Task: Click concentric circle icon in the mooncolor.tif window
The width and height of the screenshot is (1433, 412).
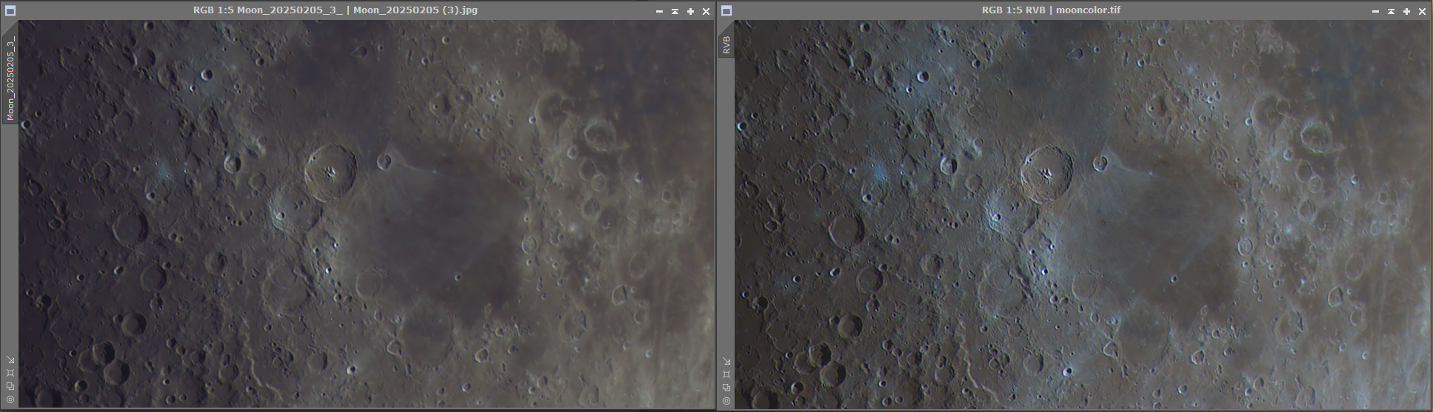Action: click(x=726, y=401)
